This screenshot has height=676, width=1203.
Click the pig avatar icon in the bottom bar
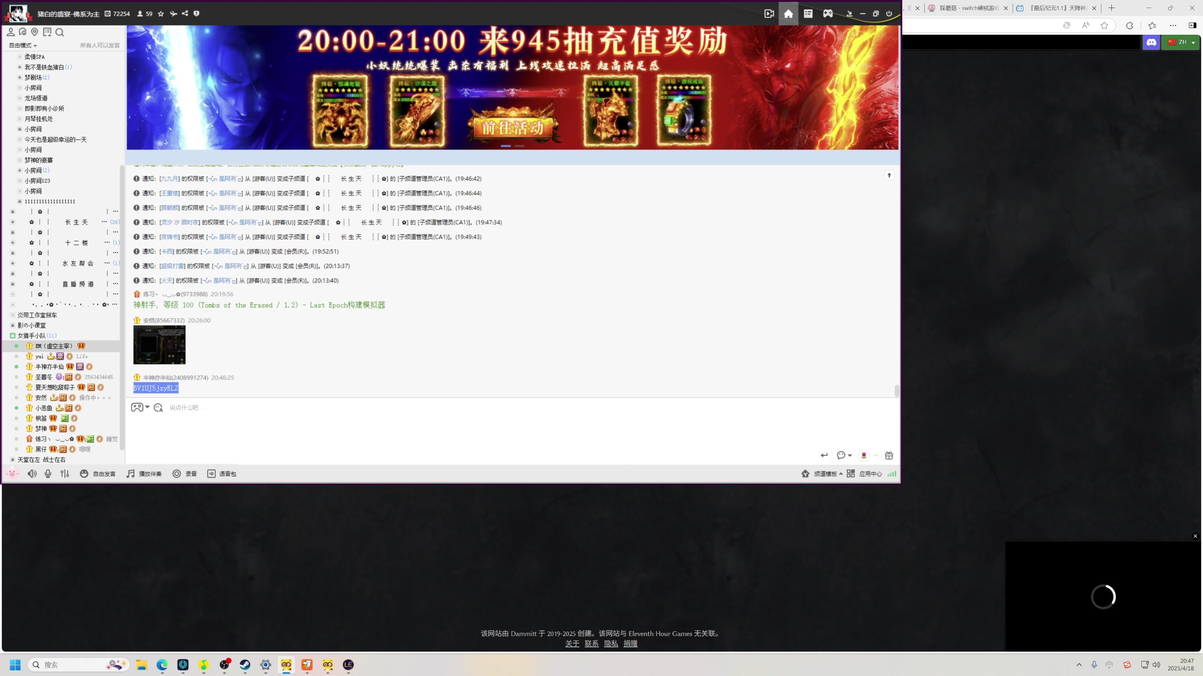tap(12, 473)
